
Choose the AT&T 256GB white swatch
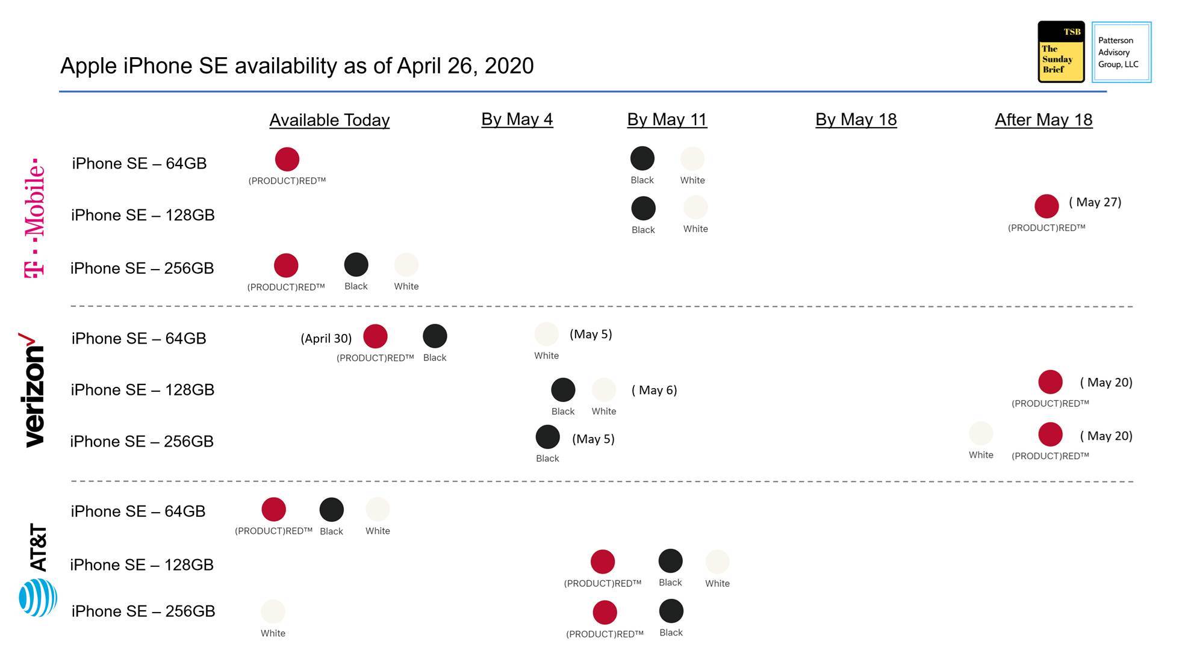(273, 611)
